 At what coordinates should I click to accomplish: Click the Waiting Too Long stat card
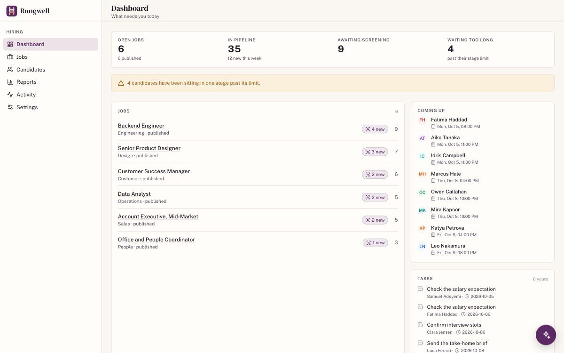click(497, 49)
